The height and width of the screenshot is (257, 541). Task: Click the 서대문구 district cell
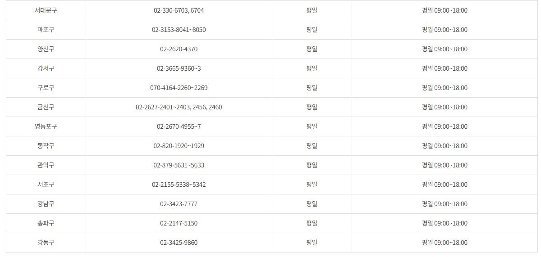[x=46, y=10]
